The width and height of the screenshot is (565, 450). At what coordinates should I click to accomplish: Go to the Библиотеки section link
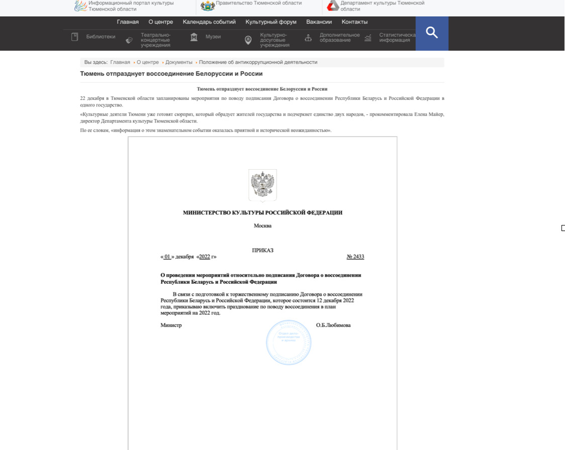pos(101,37)
